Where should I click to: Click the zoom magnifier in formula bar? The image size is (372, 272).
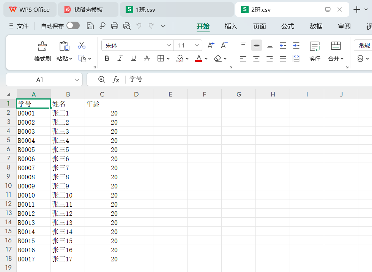pos(102,79)
